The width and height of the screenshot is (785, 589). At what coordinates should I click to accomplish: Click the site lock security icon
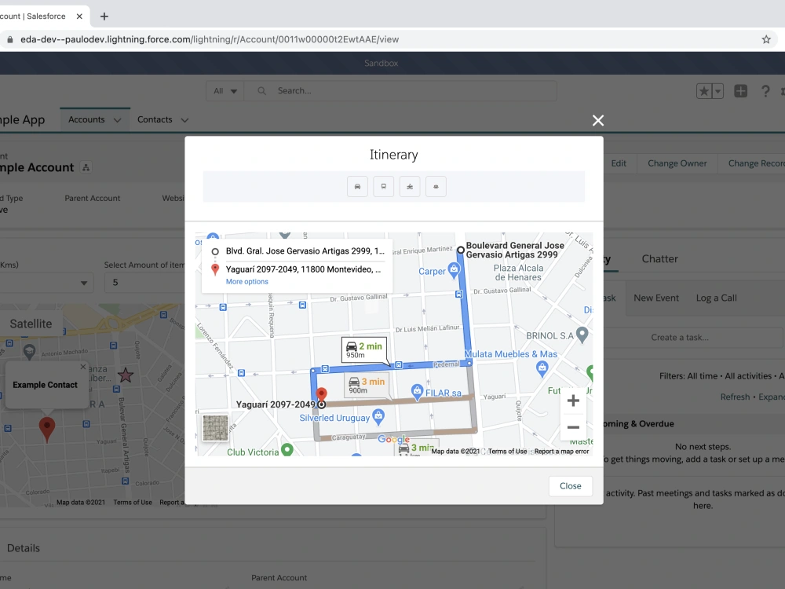[x=10, y=39]
